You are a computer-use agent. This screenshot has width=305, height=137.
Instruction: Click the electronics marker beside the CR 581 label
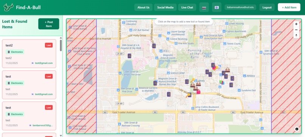tap(129, 56)
